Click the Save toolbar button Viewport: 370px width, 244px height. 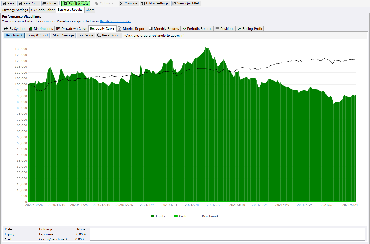8,3
